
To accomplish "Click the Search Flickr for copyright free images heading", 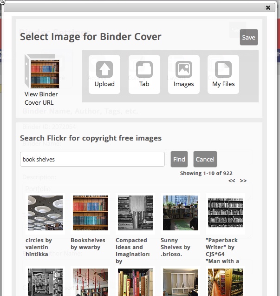I will 91,138.
